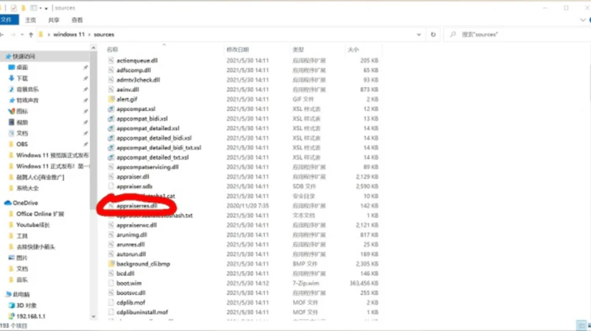Click XSL icon of appcompat_bidi.xsl
The image size is (591, 331).
(x=111, y=119)
